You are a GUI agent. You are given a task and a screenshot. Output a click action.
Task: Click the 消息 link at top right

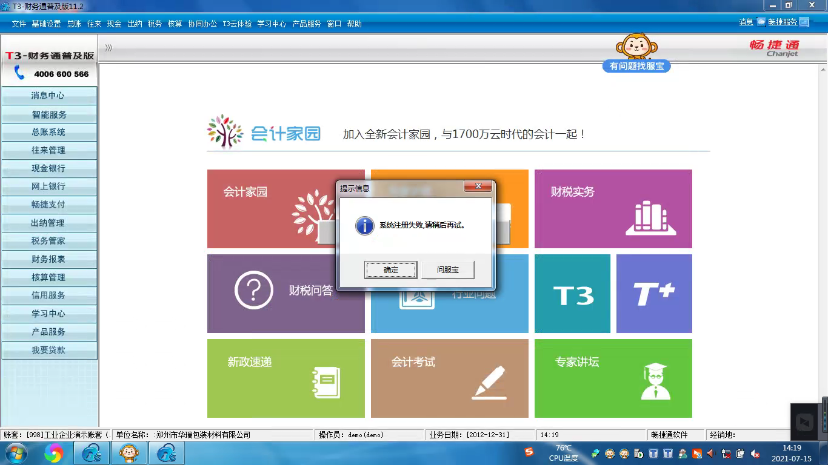coord(746,22)
